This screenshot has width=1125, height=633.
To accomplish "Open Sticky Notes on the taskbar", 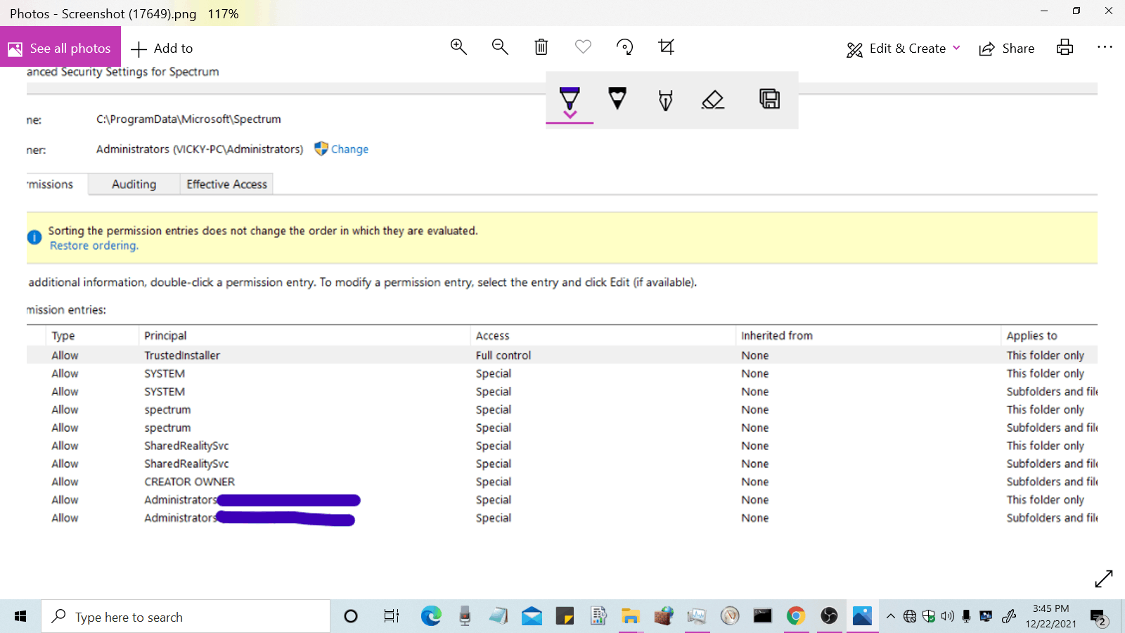I will [565, 616].
